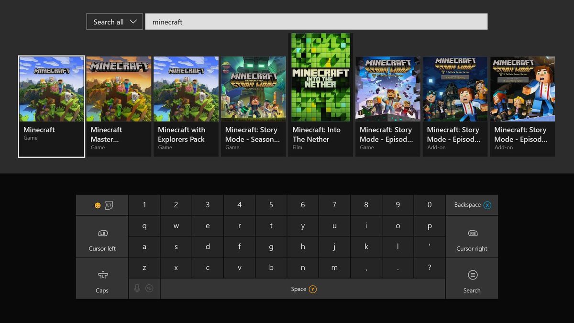Click the minecraft search input field
Viewport: 574px width, 323px height.
point(316,22)
